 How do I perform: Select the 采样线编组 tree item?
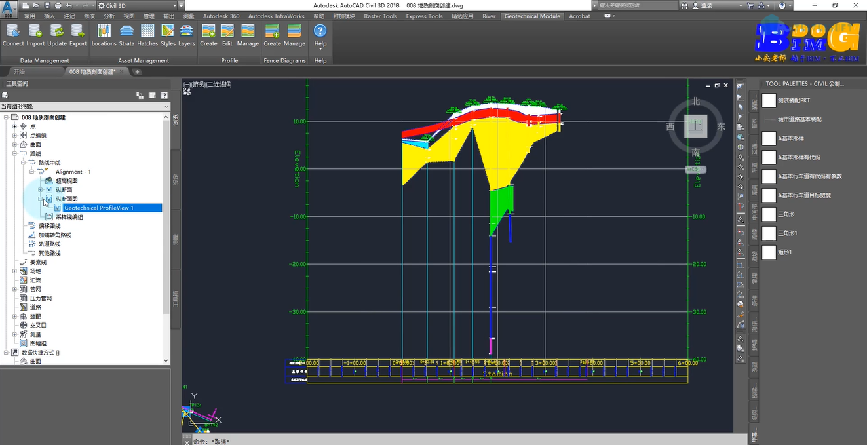point(69,217)
